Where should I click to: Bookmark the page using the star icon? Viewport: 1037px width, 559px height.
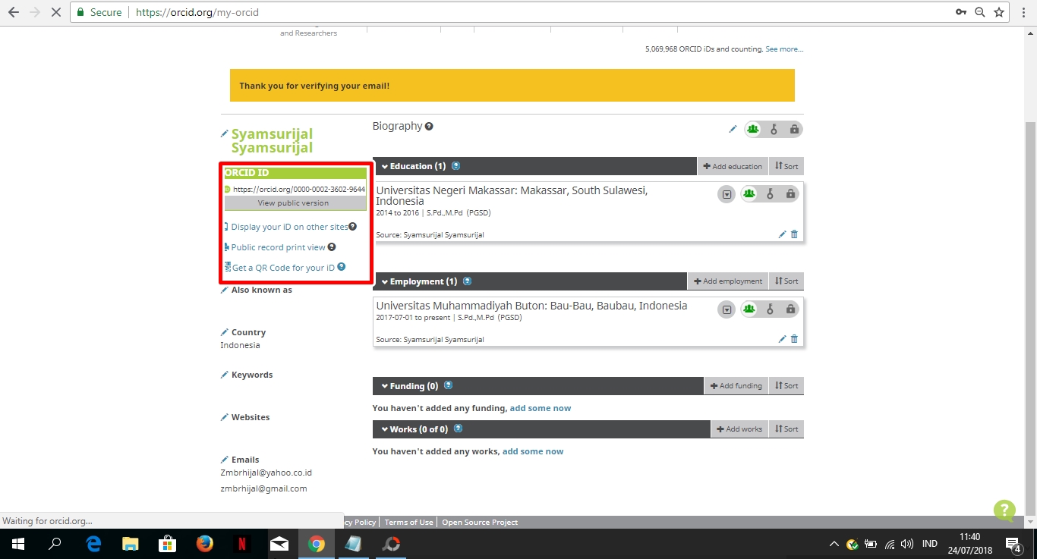click(1000, 12)
